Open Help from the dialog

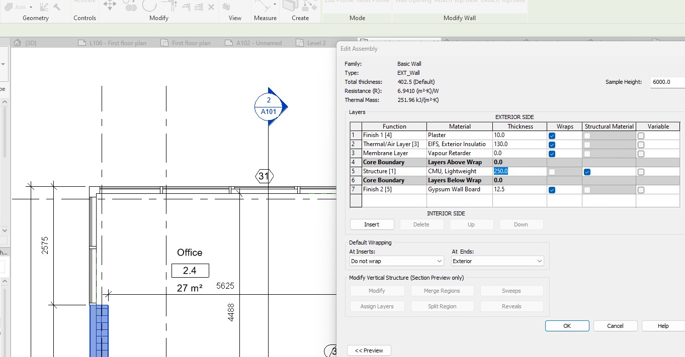(x=663, y=326)
